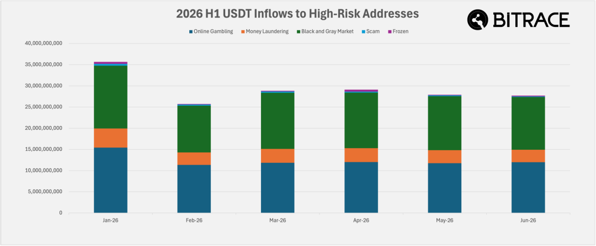Image resolution: width=596 pixels, height=246 pixels.
Task: Select Jan-26 Black and Gray Market segment
Action: pos(110,97)
